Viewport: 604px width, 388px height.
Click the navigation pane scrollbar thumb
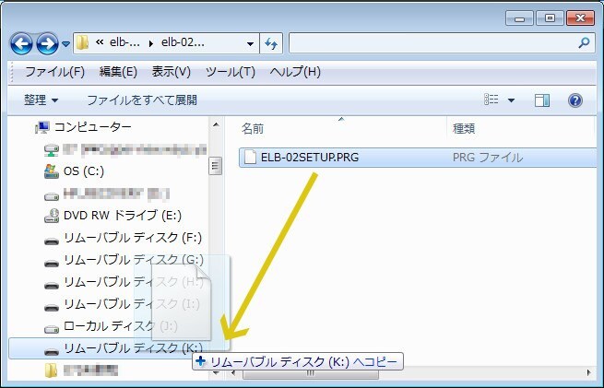(x=215, y=166)
